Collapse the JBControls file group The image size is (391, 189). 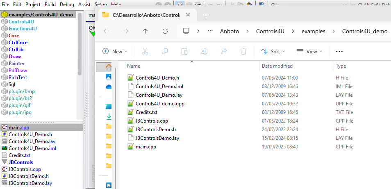tap(5, 162)
